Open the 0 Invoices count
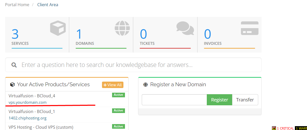The width and height of the screenshot is (307, 130). coord(208,34)
